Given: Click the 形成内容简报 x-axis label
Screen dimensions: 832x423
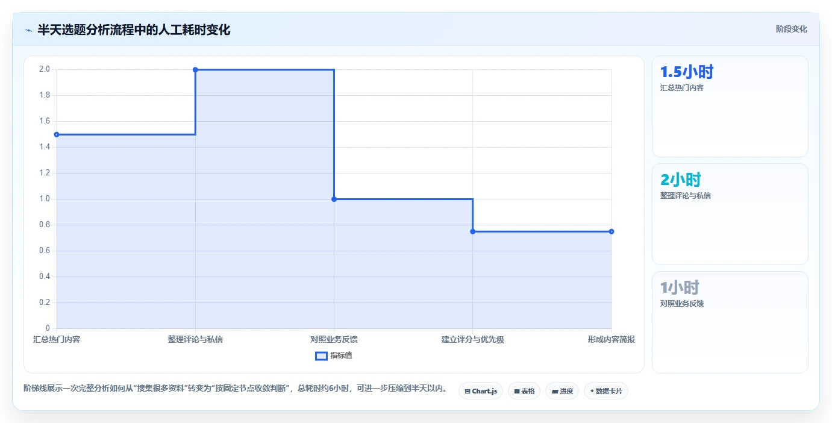Looking at the screenshot, I should point(611,339).
